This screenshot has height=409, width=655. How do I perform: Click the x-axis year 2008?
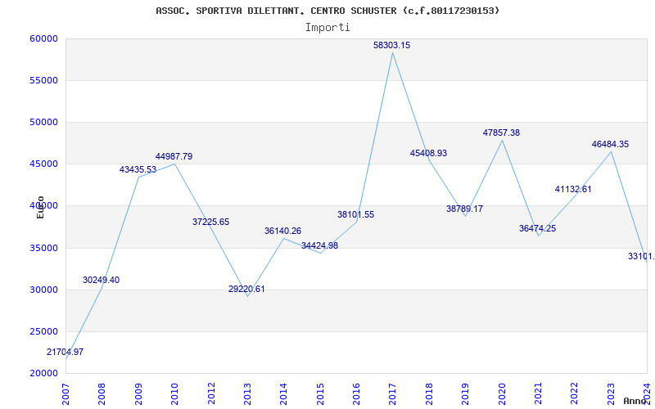(x=102, y=393)
